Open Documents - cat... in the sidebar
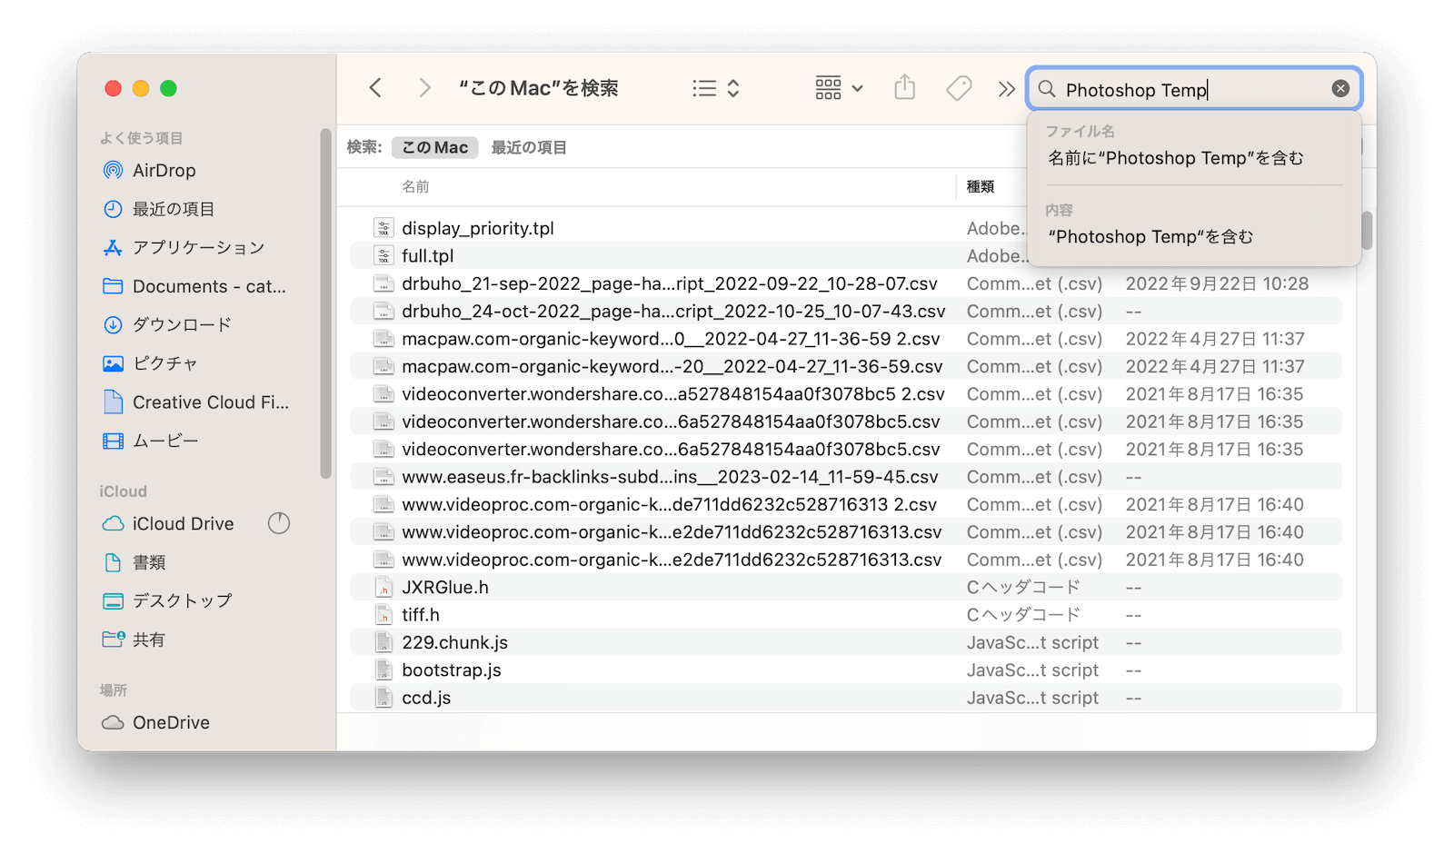Screen dimensions: 1454x853 (x=194, y=286)
